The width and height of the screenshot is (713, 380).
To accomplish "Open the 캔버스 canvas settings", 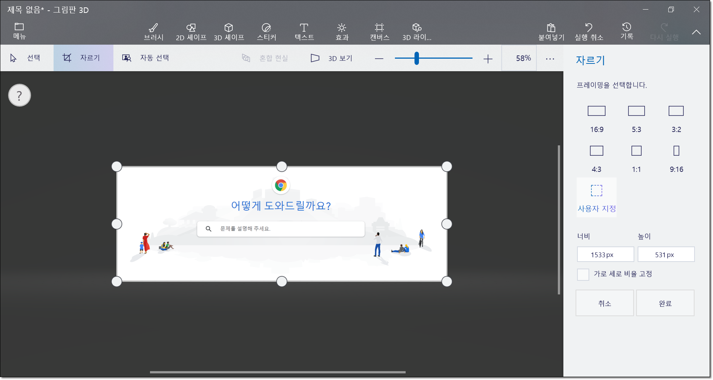I will (379, 32).
